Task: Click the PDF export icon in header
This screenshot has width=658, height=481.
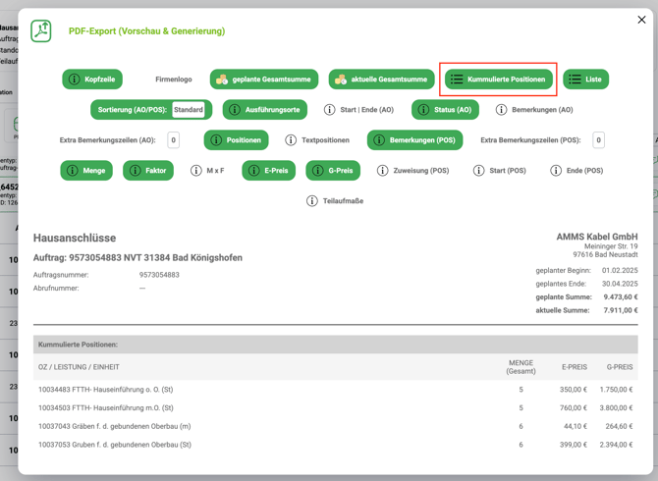Action: click(41, 31)
